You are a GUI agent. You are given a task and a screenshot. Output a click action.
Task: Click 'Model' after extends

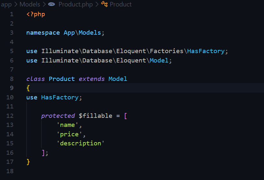tap(118, 79)
